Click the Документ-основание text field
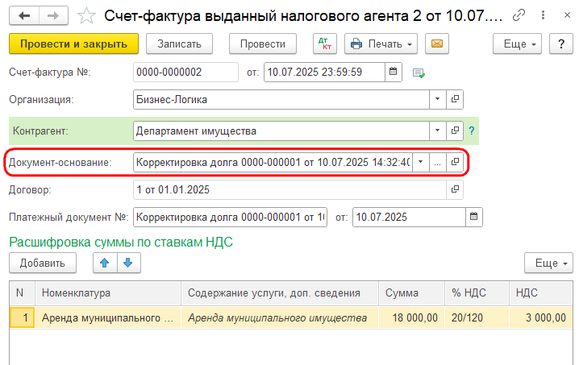The height and width of the screenshot is (365, 579). [273, 162]
